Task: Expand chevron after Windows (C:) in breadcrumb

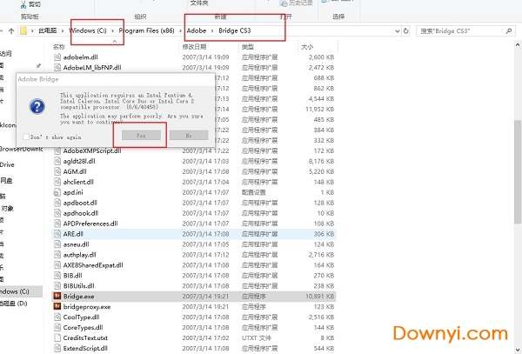Action: [112, 30]
